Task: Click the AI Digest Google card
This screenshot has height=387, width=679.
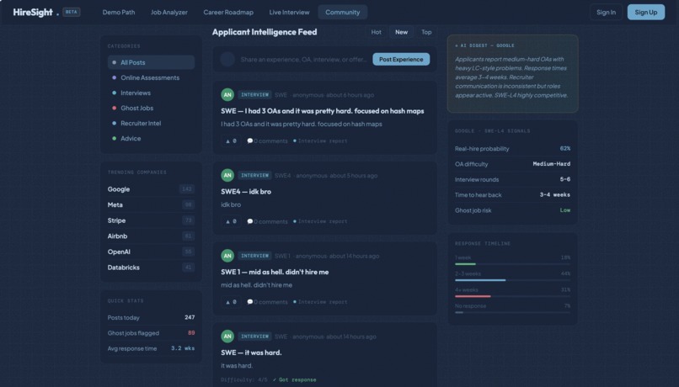Action: click(x=513, y=73)
